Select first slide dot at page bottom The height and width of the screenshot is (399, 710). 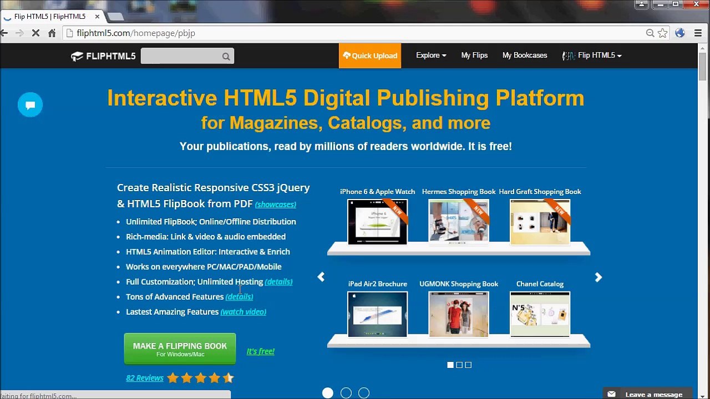(x=328, y=393)
